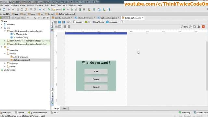Switch to the activity_main.xml editor tab

click(62, 18)
